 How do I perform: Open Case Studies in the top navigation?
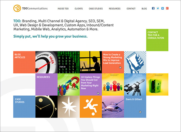[96, 8]
